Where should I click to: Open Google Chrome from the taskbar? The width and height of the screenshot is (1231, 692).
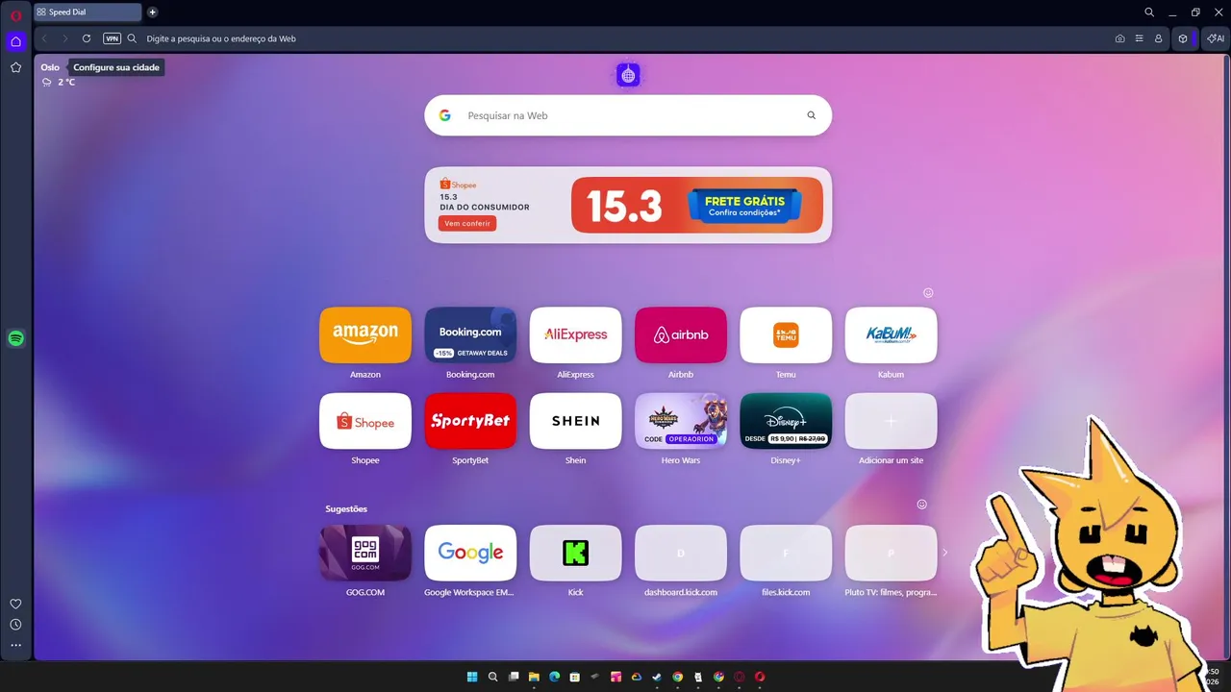tap(677, 677)
